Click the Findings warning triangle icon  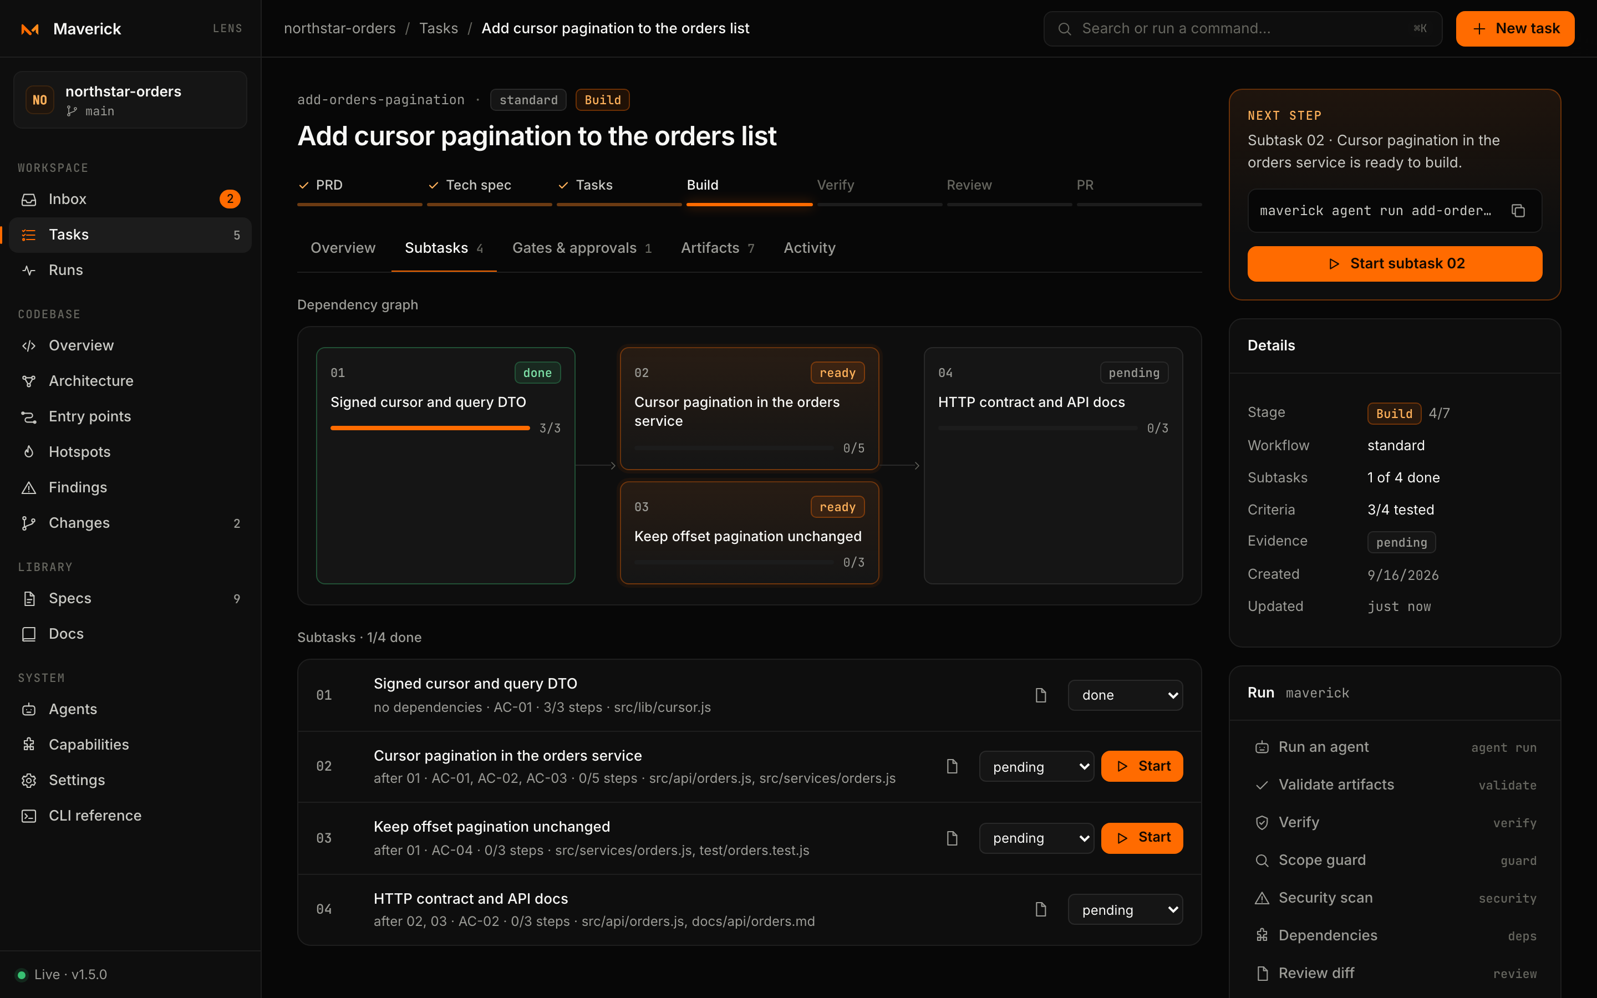[x=29, y=488]
